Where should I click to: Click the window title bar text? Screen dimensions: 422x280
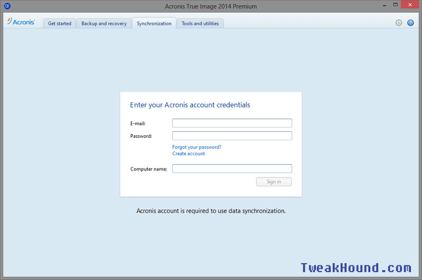[x=210, y=6]
